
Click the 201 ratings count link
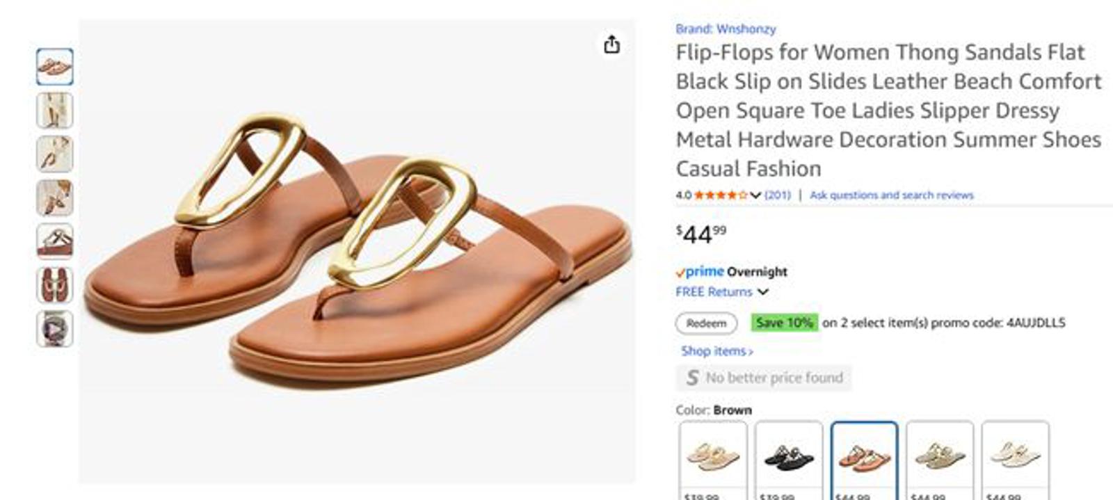[779, 195]
